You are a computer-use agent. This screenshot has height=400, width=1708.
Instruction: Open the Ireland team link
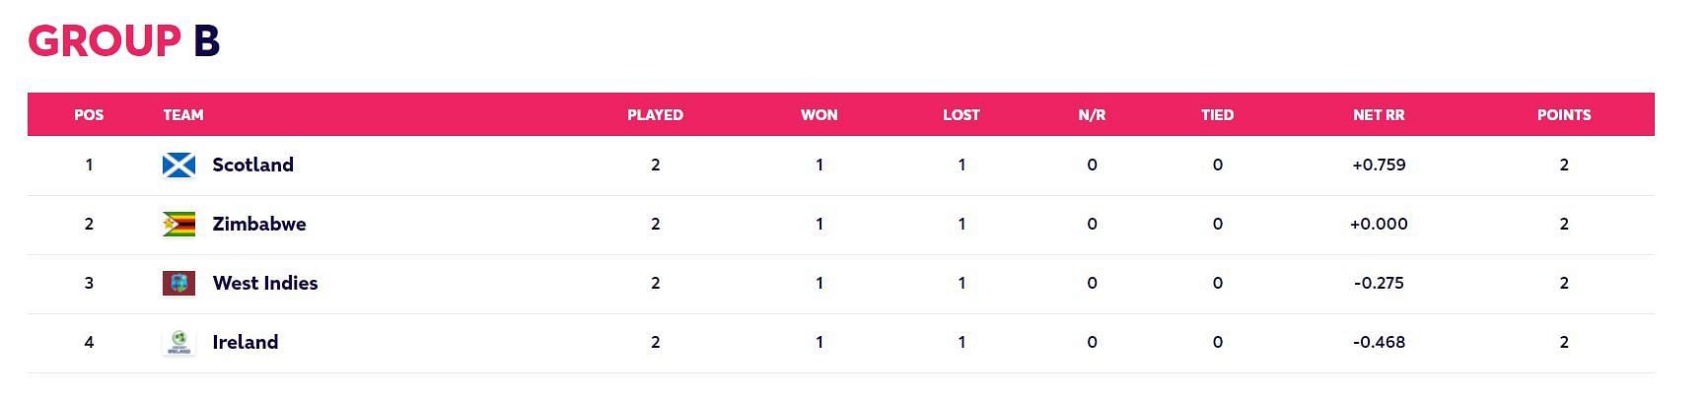pos(246,342)
